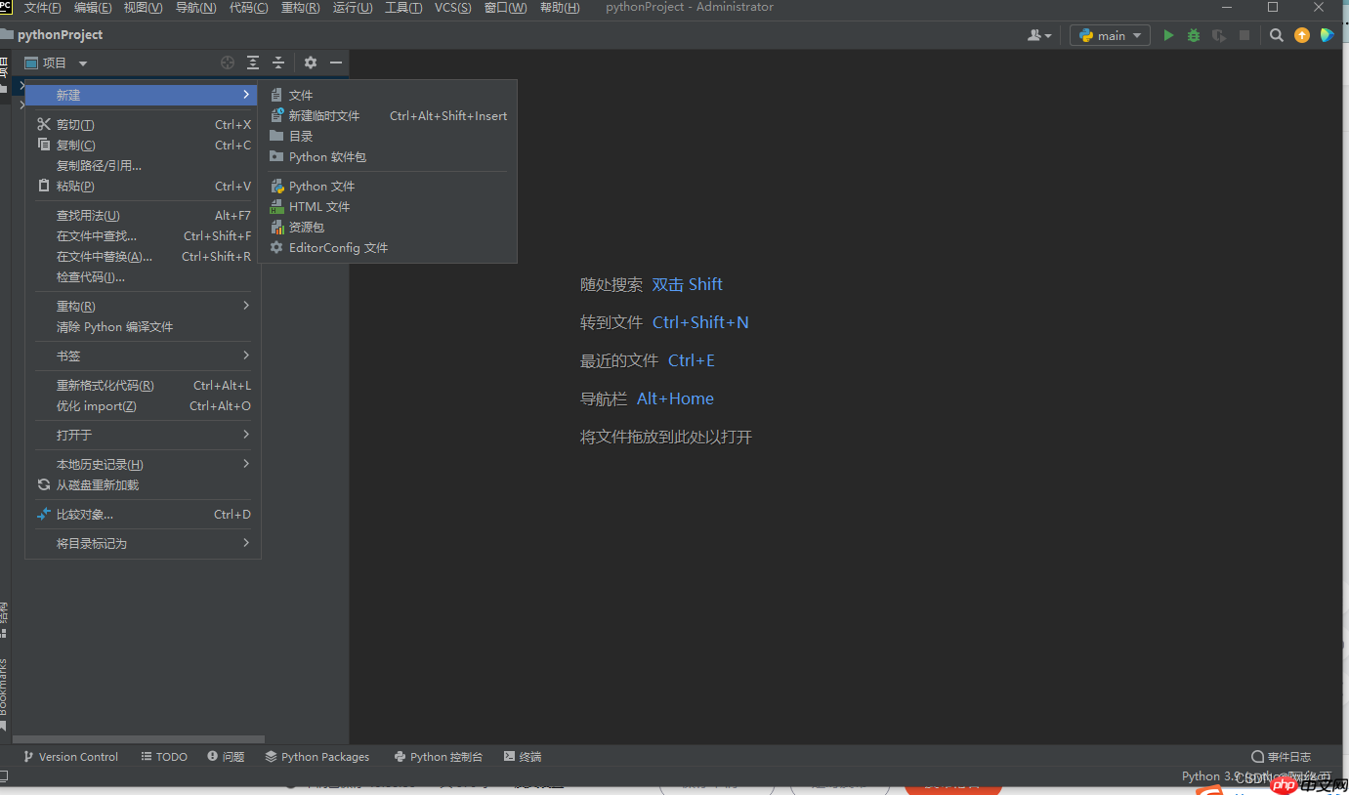Screen dimensions: 1349x795
Task: Run the main configuration with green play icon
Action: (1168, 35)
